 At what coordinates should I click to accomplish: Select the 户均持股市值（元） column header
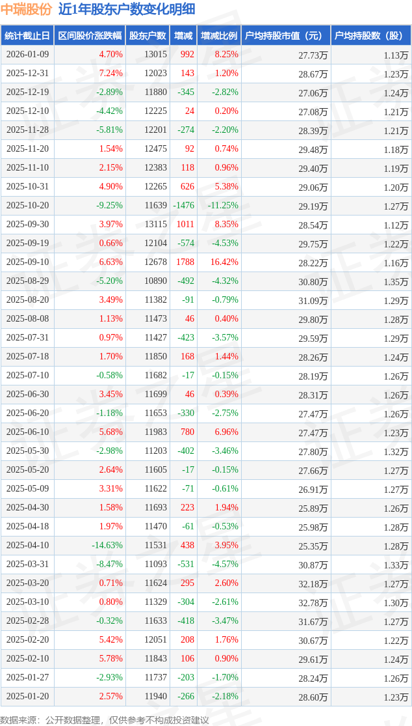285,36
